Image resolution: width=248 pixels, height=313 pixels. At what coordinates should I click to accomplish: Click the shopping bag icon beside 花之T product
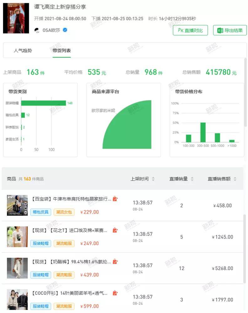(x=115, y=230)
